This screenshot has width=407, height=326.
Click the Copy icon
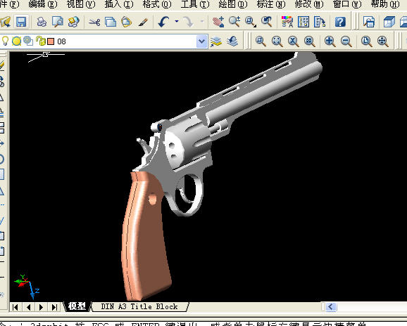click(111, 22)
